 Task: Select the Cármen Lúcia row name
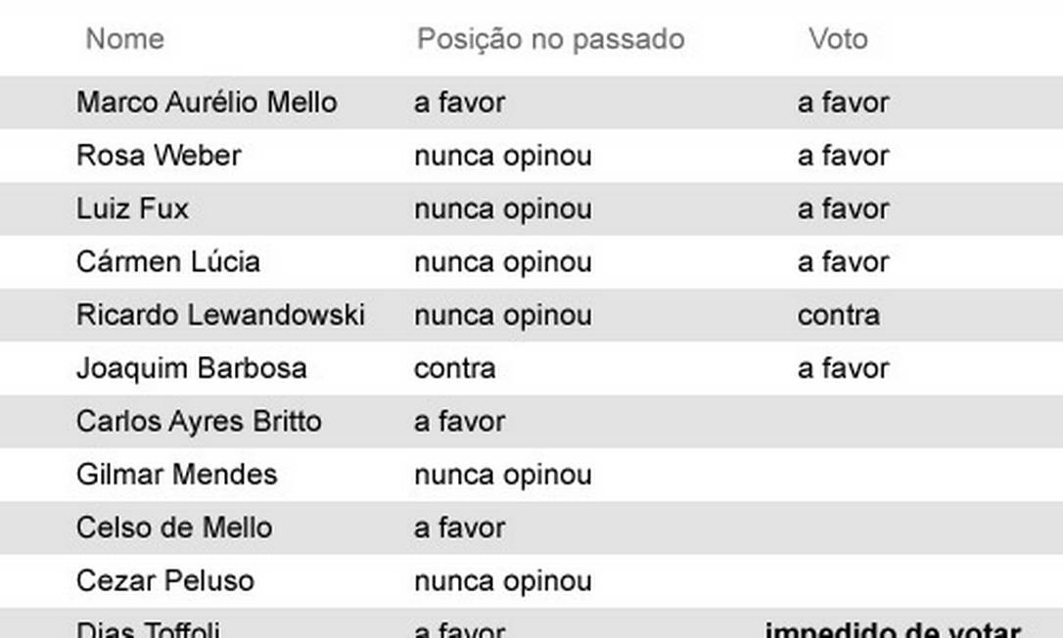[168, 261]
